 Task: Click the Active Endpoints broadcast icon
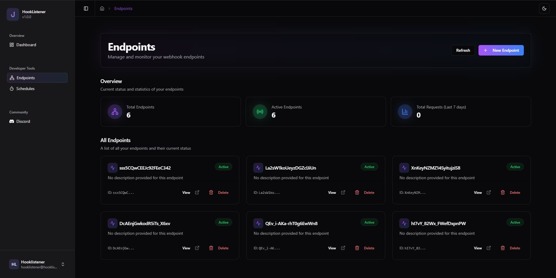coord(260,112)
